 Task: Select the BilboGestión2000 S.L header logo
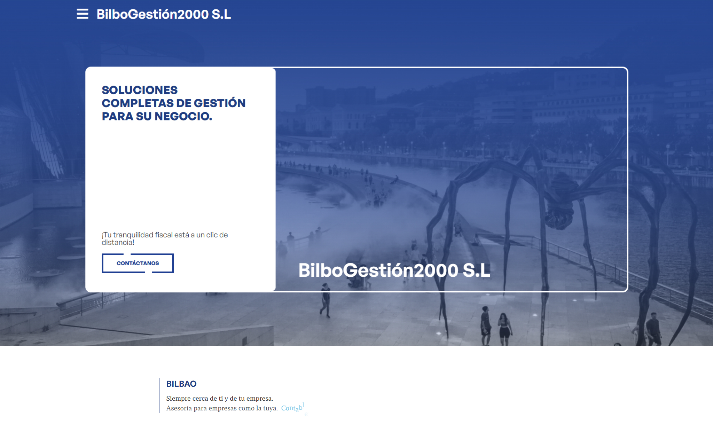163,15
